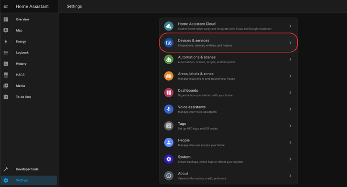Image resolution: width=347 pixels, height=187 pixels.
Task: Click the History chart icon
Action: [6, 64]
